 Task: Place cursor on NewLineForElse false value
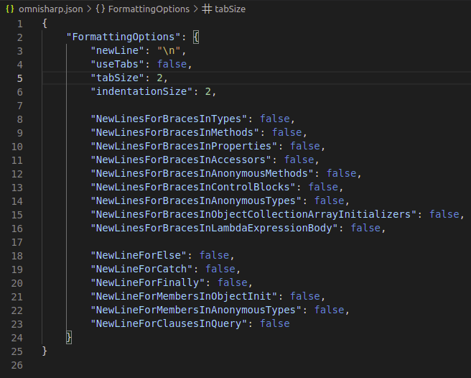215,255
